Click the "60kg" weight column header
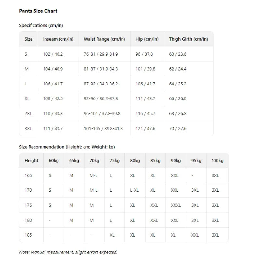260x260 pixels. [x=54, y=161]
